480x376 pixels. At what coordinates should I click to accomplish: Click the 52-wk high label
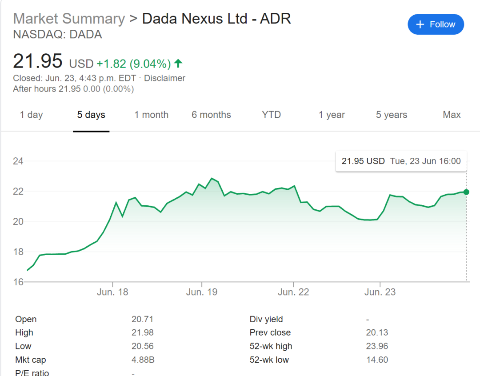[x=271, y=346]
